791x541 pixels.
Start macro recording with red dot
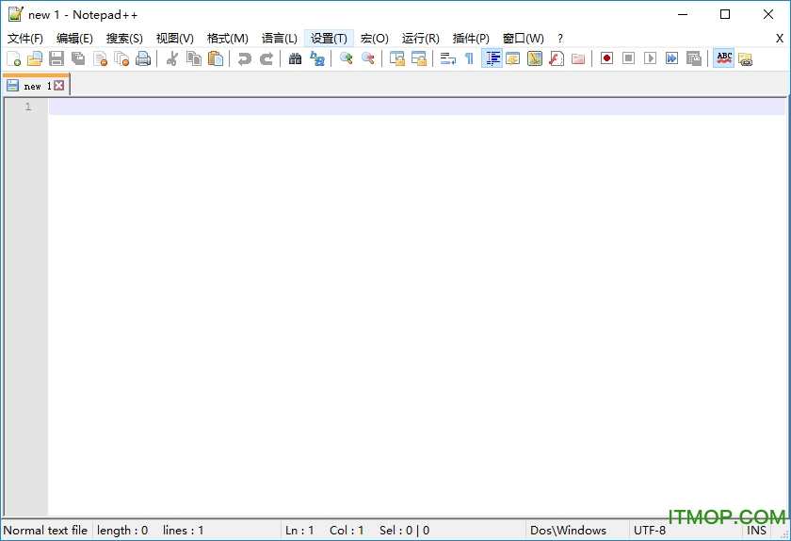coord(606,58)
